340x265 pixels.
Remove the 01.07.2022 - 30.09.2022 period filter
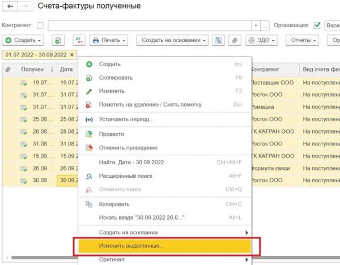[x=72, y=55]
